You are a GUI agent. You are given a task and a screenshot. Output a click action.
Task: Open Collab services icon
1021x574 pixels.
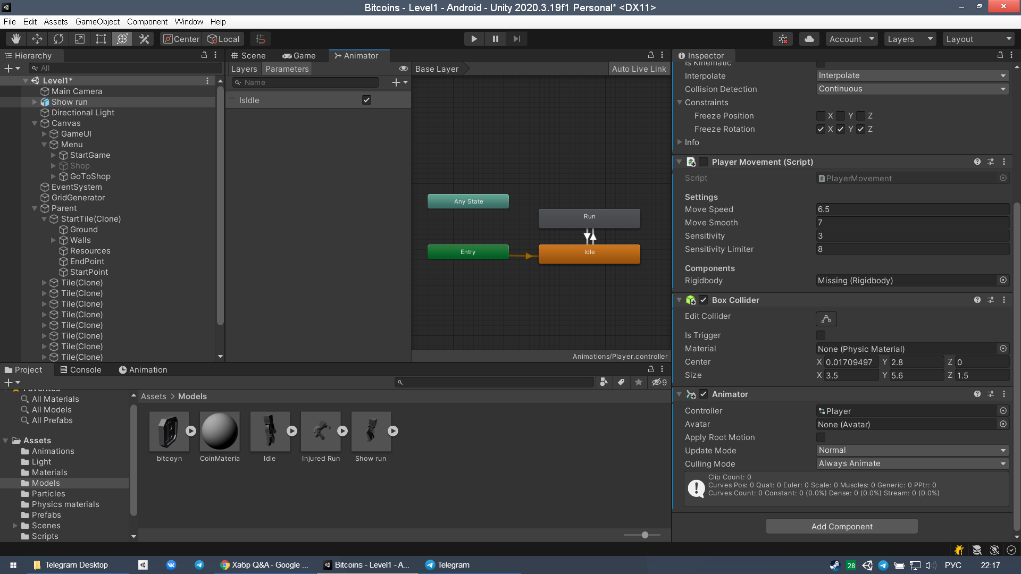coord(783,39)
